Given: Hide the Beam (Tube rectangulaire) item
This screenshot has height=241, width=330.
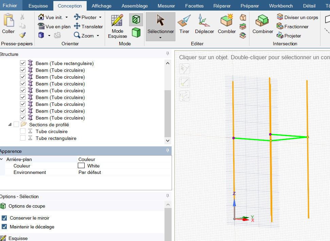Looking at the screenshot, I should coord(23,63).
